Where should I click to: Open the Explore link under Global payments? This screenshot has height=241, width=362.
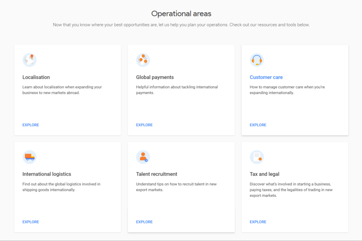144,125
